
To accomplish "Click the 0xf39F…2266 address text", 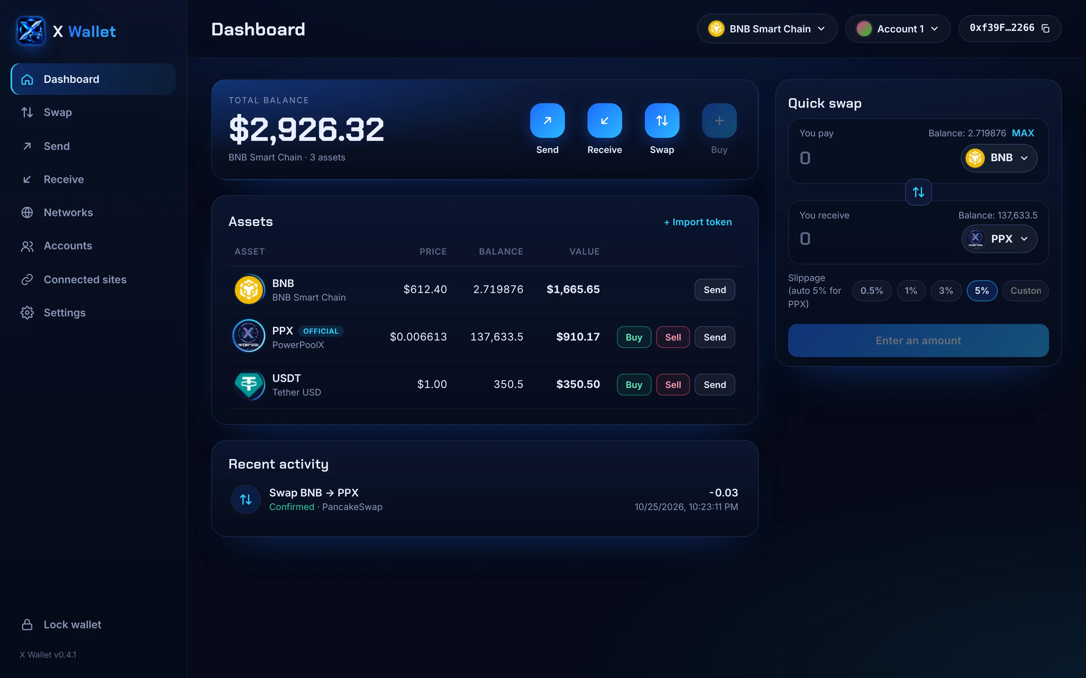I will pos(1002,28).
